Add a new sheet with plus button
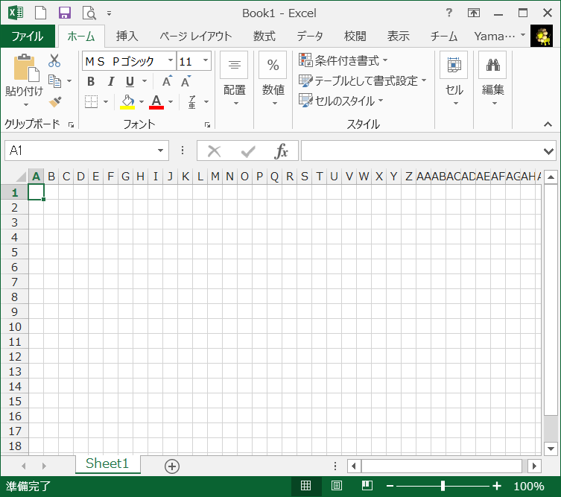 click(x=172, y=466)
